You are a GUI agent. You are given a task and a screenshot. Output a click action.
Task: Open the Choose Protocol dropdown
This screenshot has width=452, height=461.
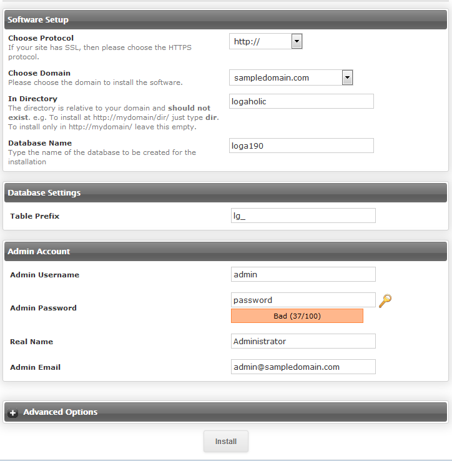pyautogui.click(x=266, y=42)
